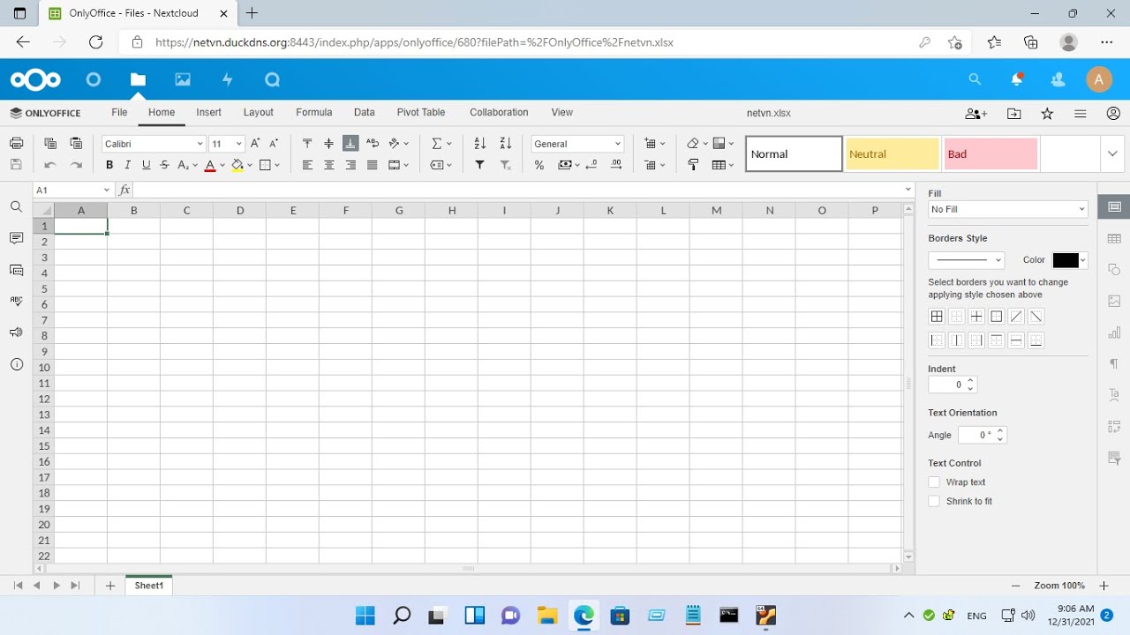This screenshot has width=1130, height=635.
Task: Switch to the Insert tab
Action: click(208, 112)
